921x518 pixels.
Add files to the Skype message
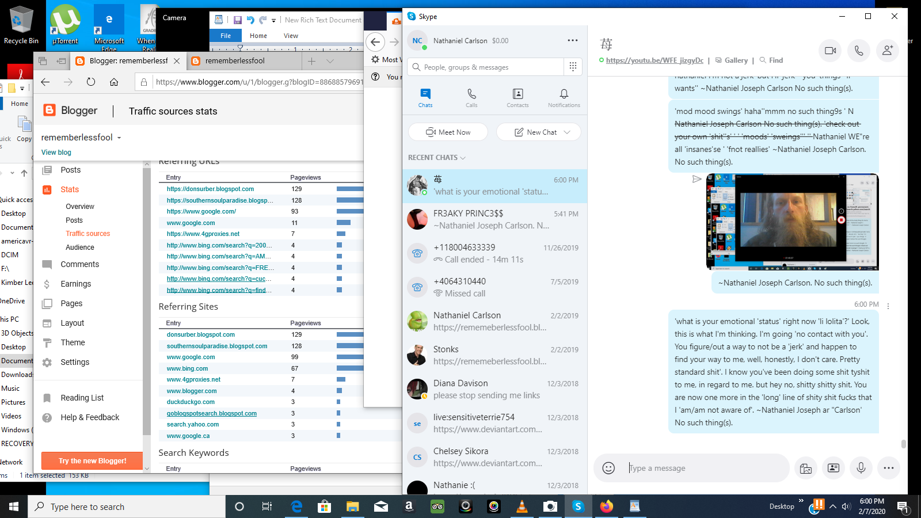[x=806, y=468]
